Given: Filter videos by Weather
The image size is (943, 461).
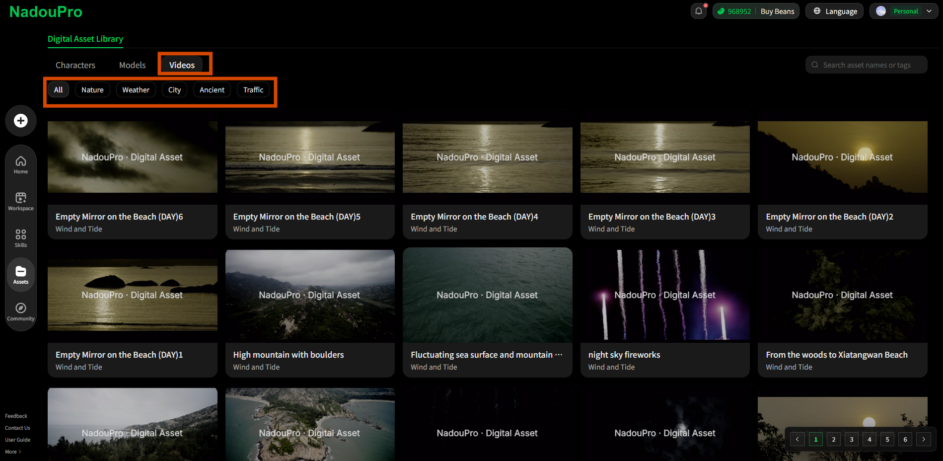Looking at the screenshot, I should 136,90.
